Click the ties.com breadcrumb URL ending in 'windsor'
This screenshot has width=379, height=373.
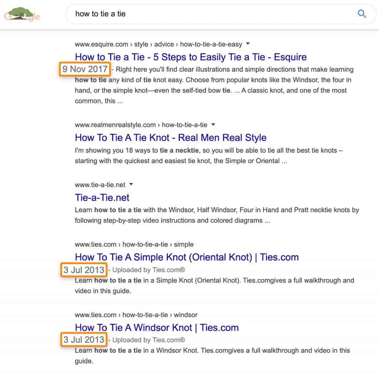tap(136, 315)
